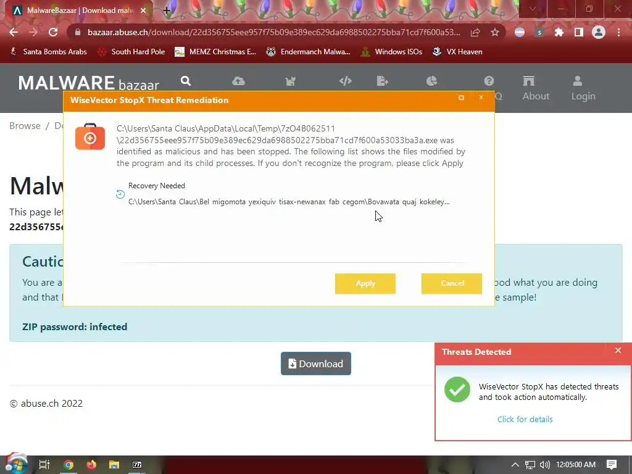Open Chrome three-dot menu
Viewport: 632px width, 474px height.
click(618, 32)
